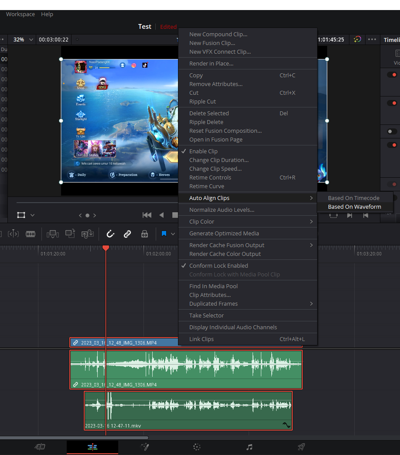Screen dimensions: 400x455
Task: Expand the Duplicated Frames submenu
Action: point(247,303)
